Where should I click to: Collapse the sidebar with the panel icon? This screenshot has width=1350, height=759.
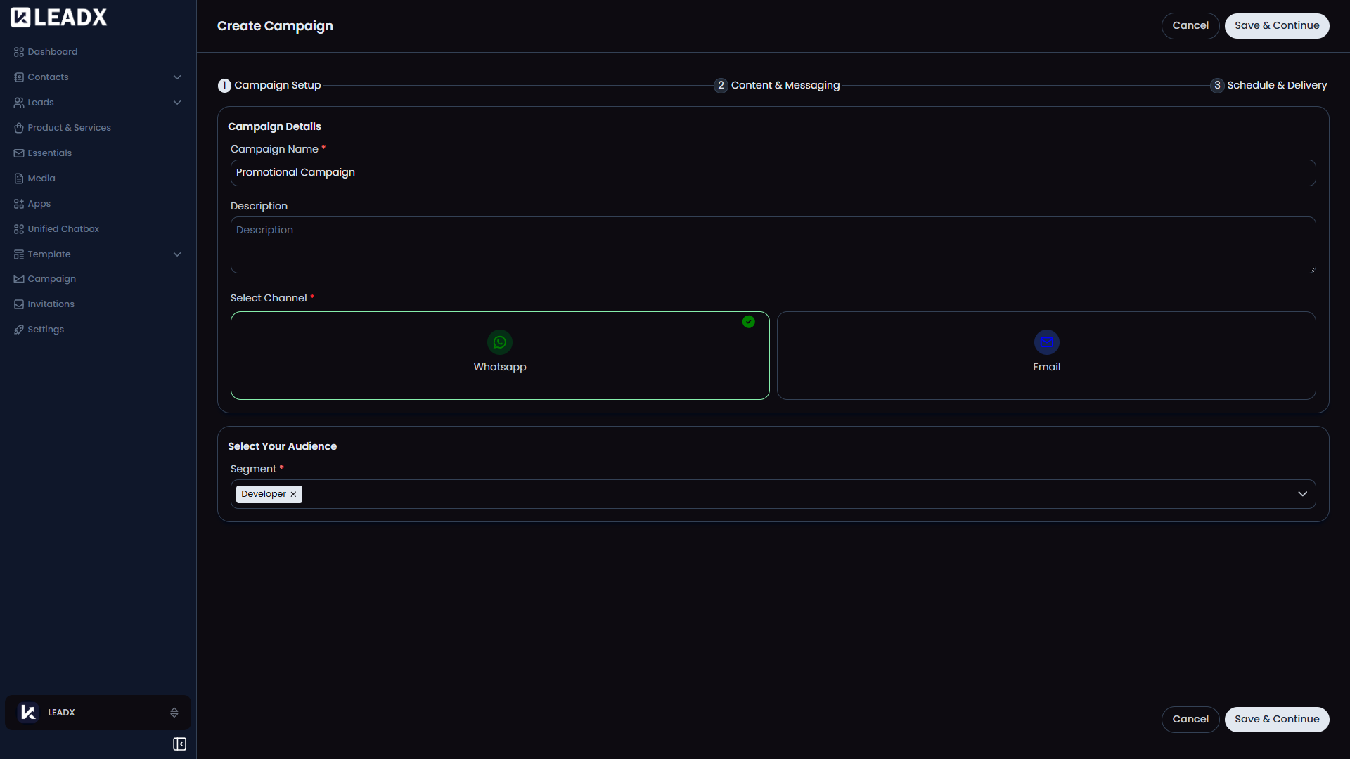[179, 744]
